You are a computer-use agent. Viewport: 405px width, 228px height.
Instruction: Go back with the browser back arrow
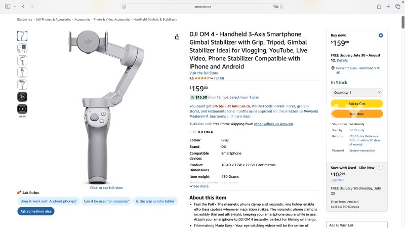click(x=23, y=7)
